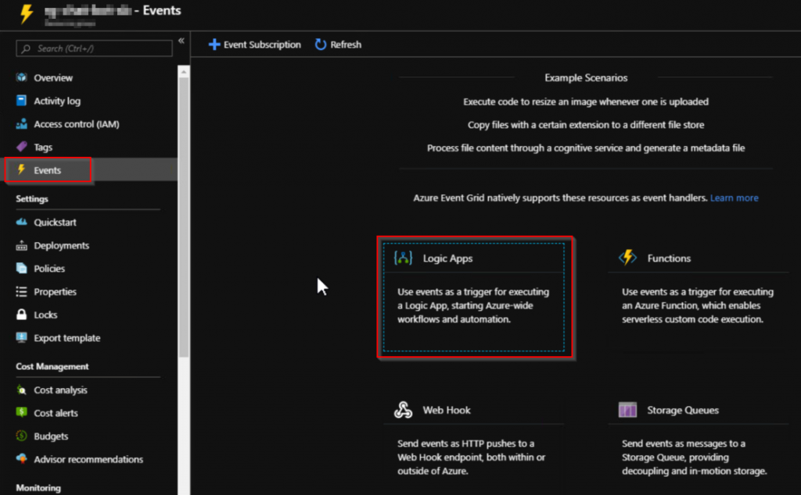Click the 'Example Scenarios' heading
Image resolution: width=801 pixels, height=495 pixels.
click(x=586, y=77)
